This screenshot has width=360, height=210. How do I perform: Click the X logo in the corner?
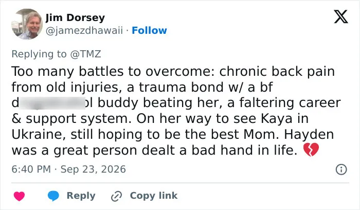coord(341,16)
